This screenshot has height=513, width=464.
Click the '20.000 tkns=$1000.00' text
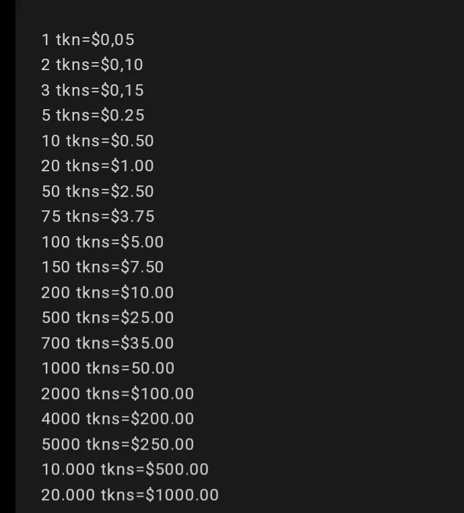130,495
